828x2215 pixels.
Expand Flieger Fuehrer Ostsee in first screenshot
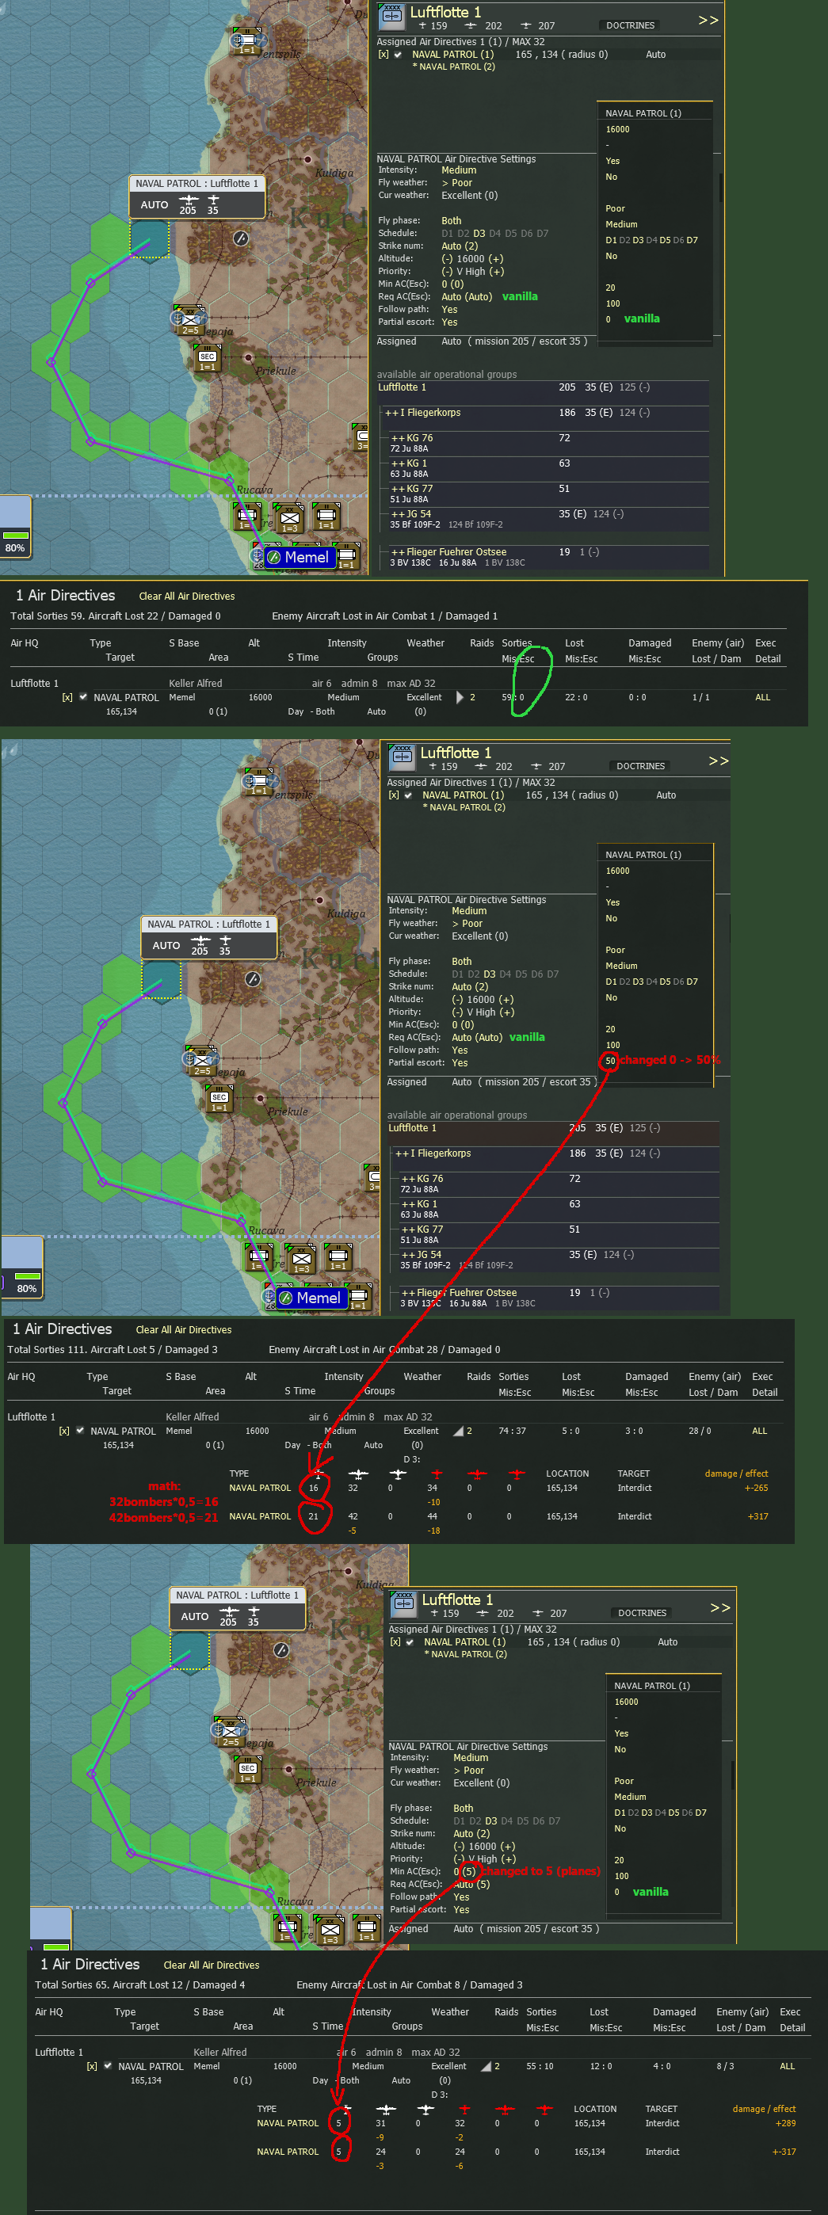[398, 552]
